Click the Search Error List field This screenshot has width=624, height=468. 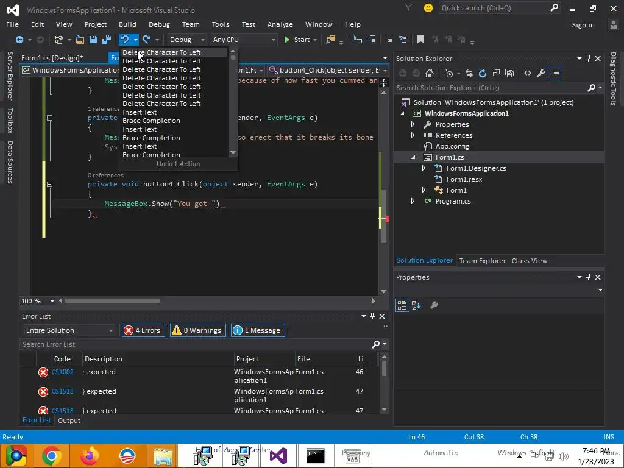point(203,345)
